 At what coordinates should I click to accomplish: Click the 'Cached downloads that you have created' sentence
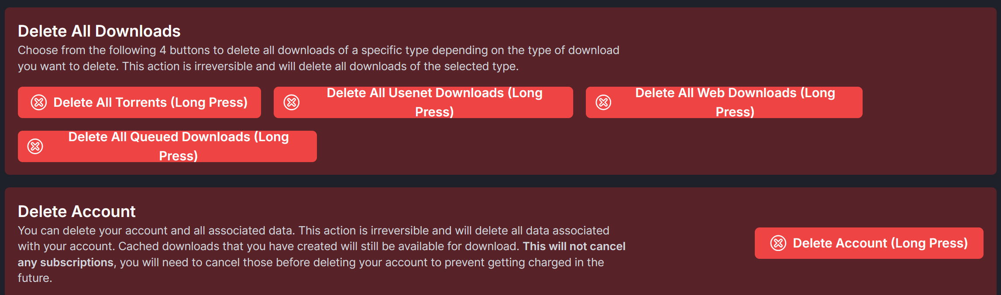click(x=319, y=247)
